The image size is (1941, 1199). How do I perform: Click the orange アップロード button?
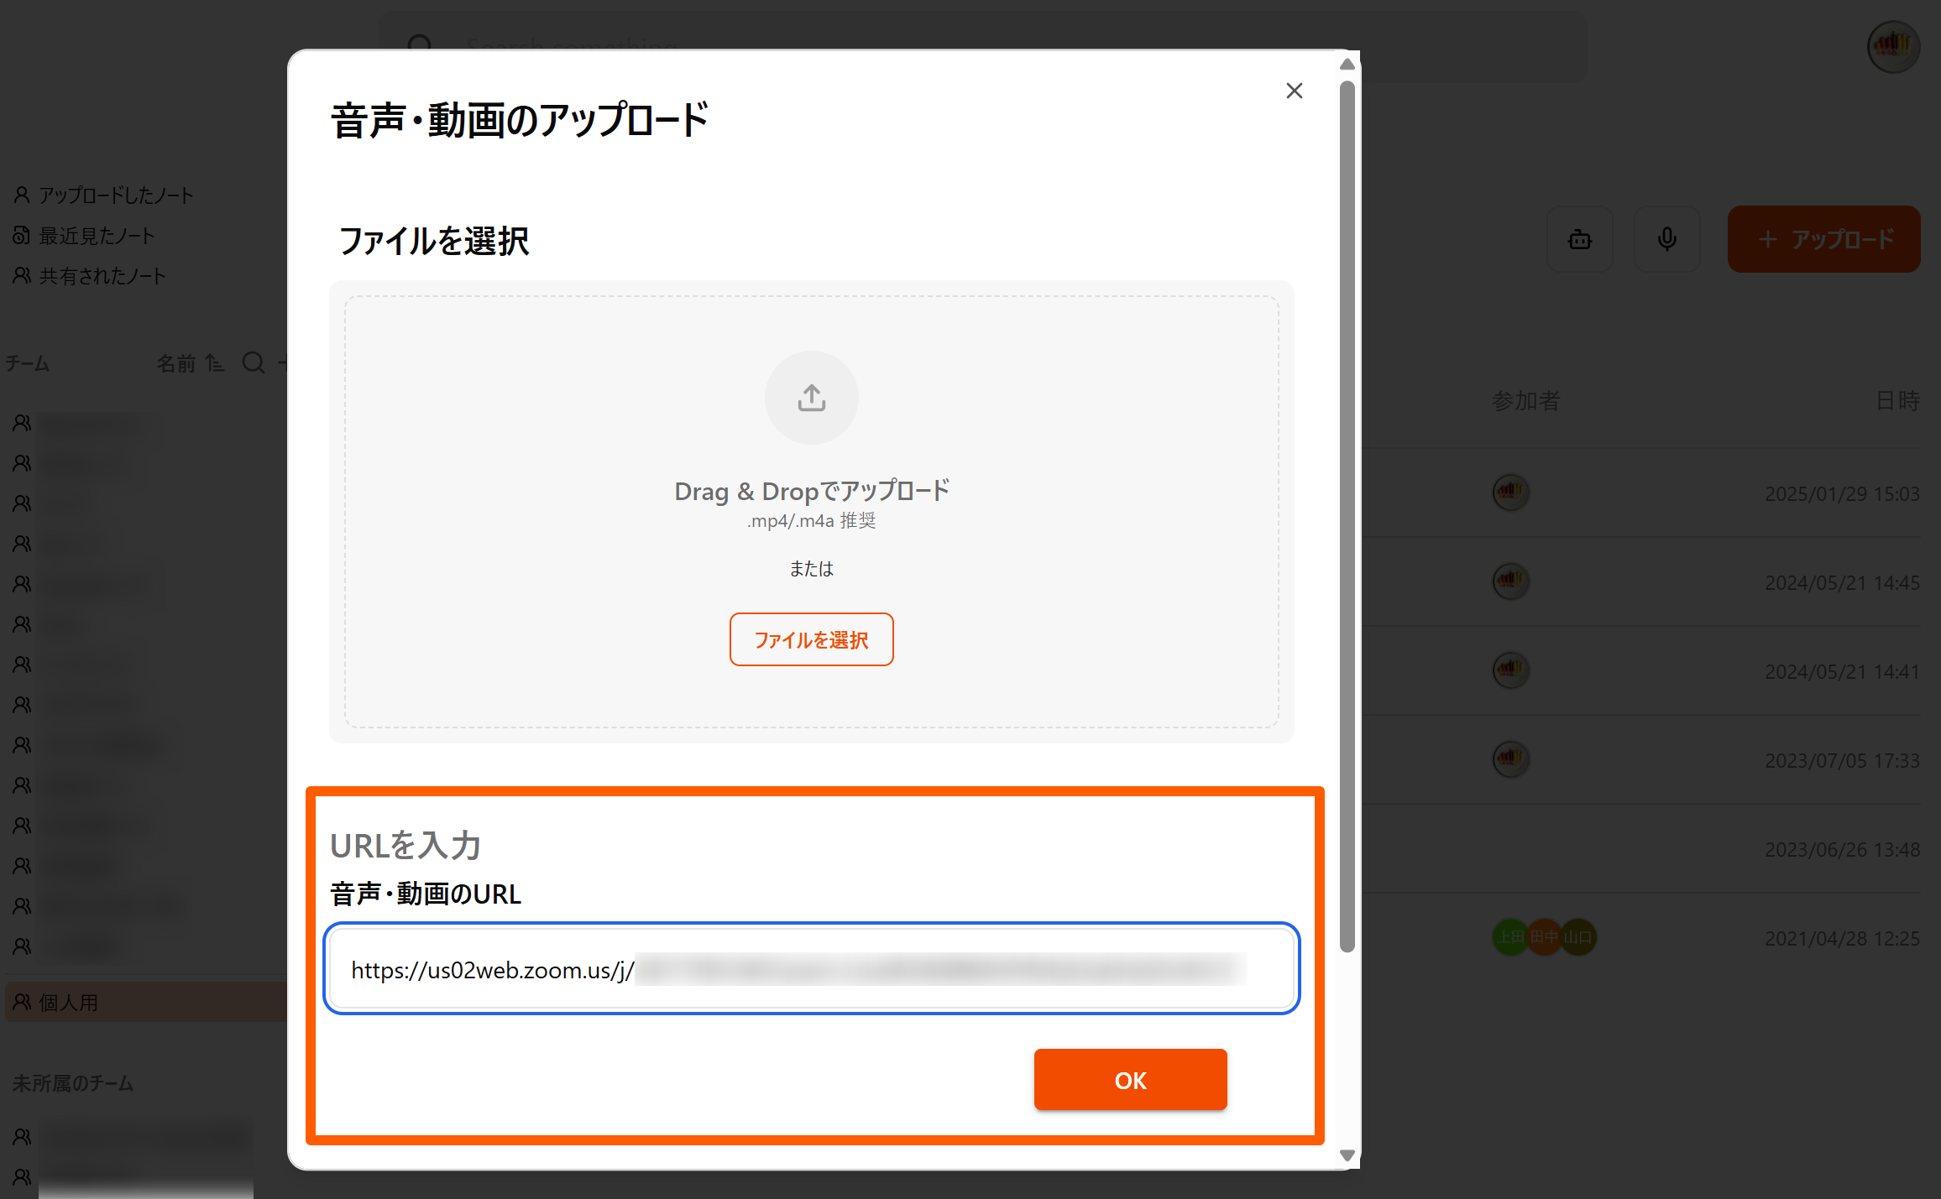(1823, 239)
